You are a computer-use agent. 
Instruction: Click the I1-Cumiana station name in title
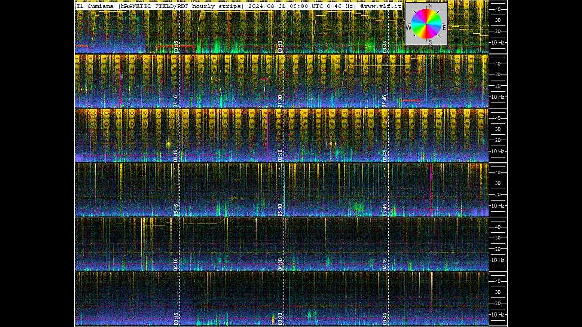(x=96, y=6)
